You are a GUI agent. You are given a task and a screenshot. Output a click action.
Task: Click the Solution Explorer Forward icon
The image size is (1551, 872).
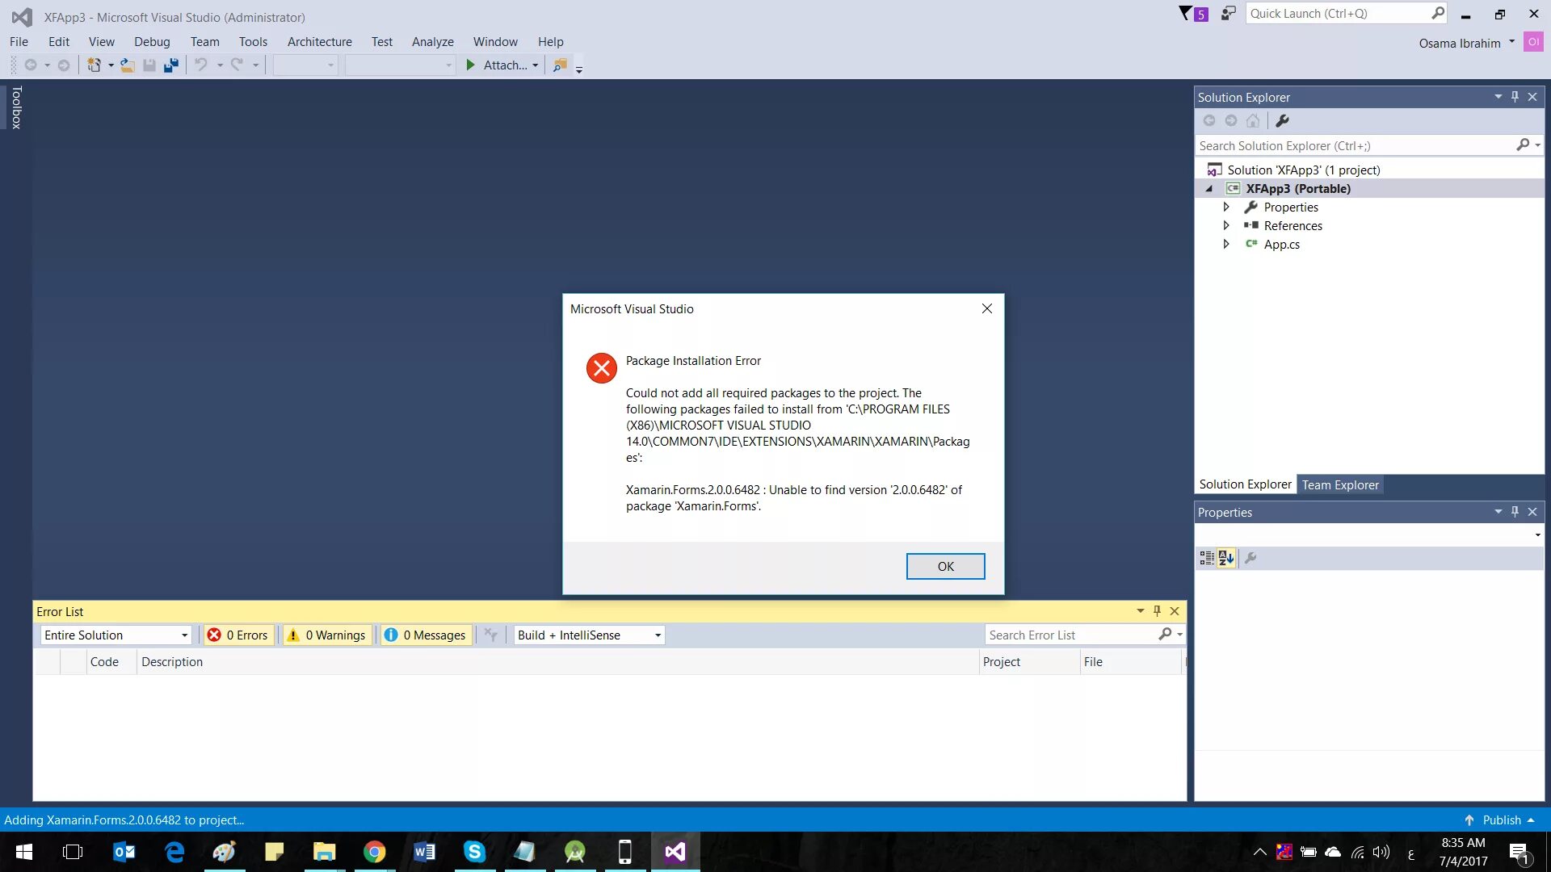1231,121
